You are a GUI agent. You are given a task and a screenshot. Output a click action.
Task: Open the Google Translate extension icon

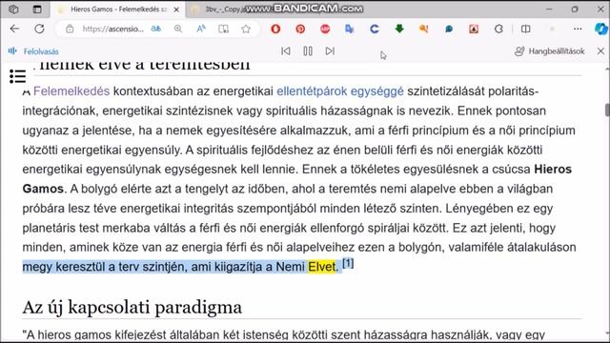(x=350, y=29)
